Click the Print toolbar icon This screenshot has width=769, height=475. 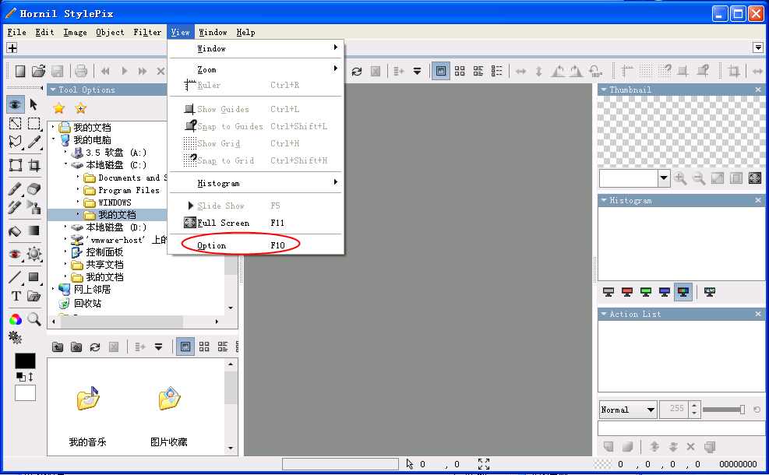(x=81, y=72)
